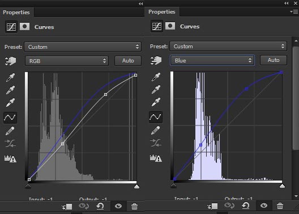Select on-image adjustment hand tool in right panel

[x=156, y=60]
